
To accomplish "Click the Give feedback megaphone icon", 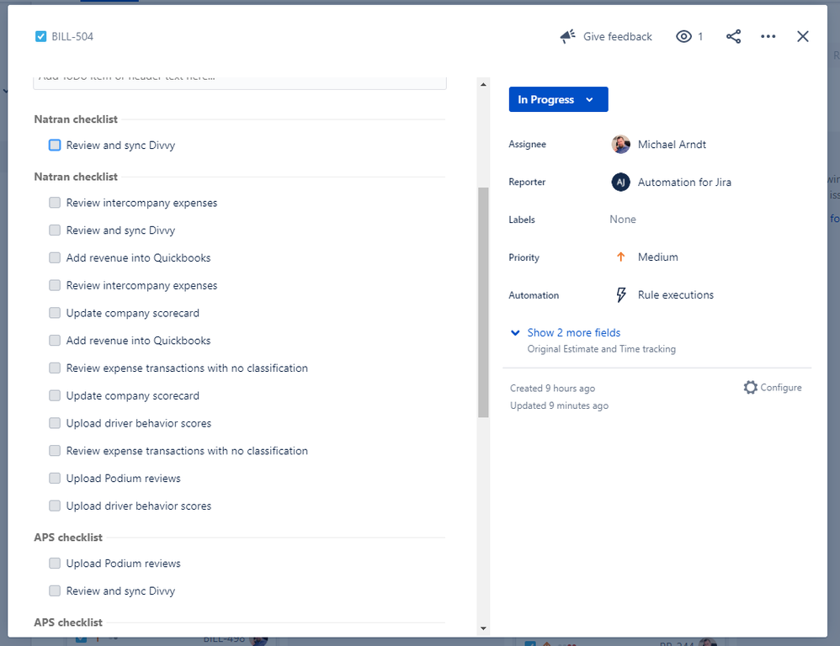I will [567, 36].
